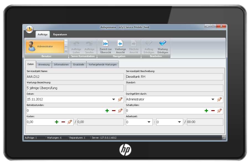Increase Betriebsstunden with green plus
The image size is (249, 165).
coord(107,111)
